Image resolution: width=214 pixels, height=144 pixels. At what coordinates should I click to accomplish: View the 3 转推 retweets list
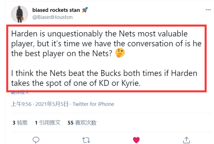(x=20, y=123)
